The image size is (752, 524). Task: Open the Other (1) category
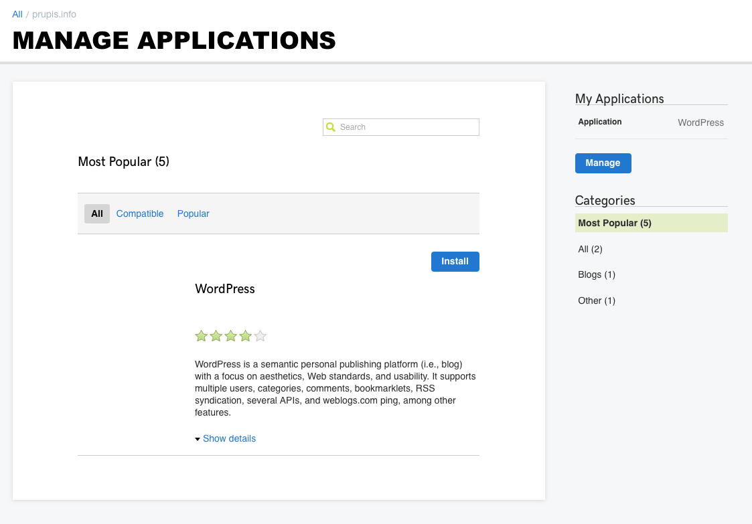pyautogui.click(x=596, y=300)
